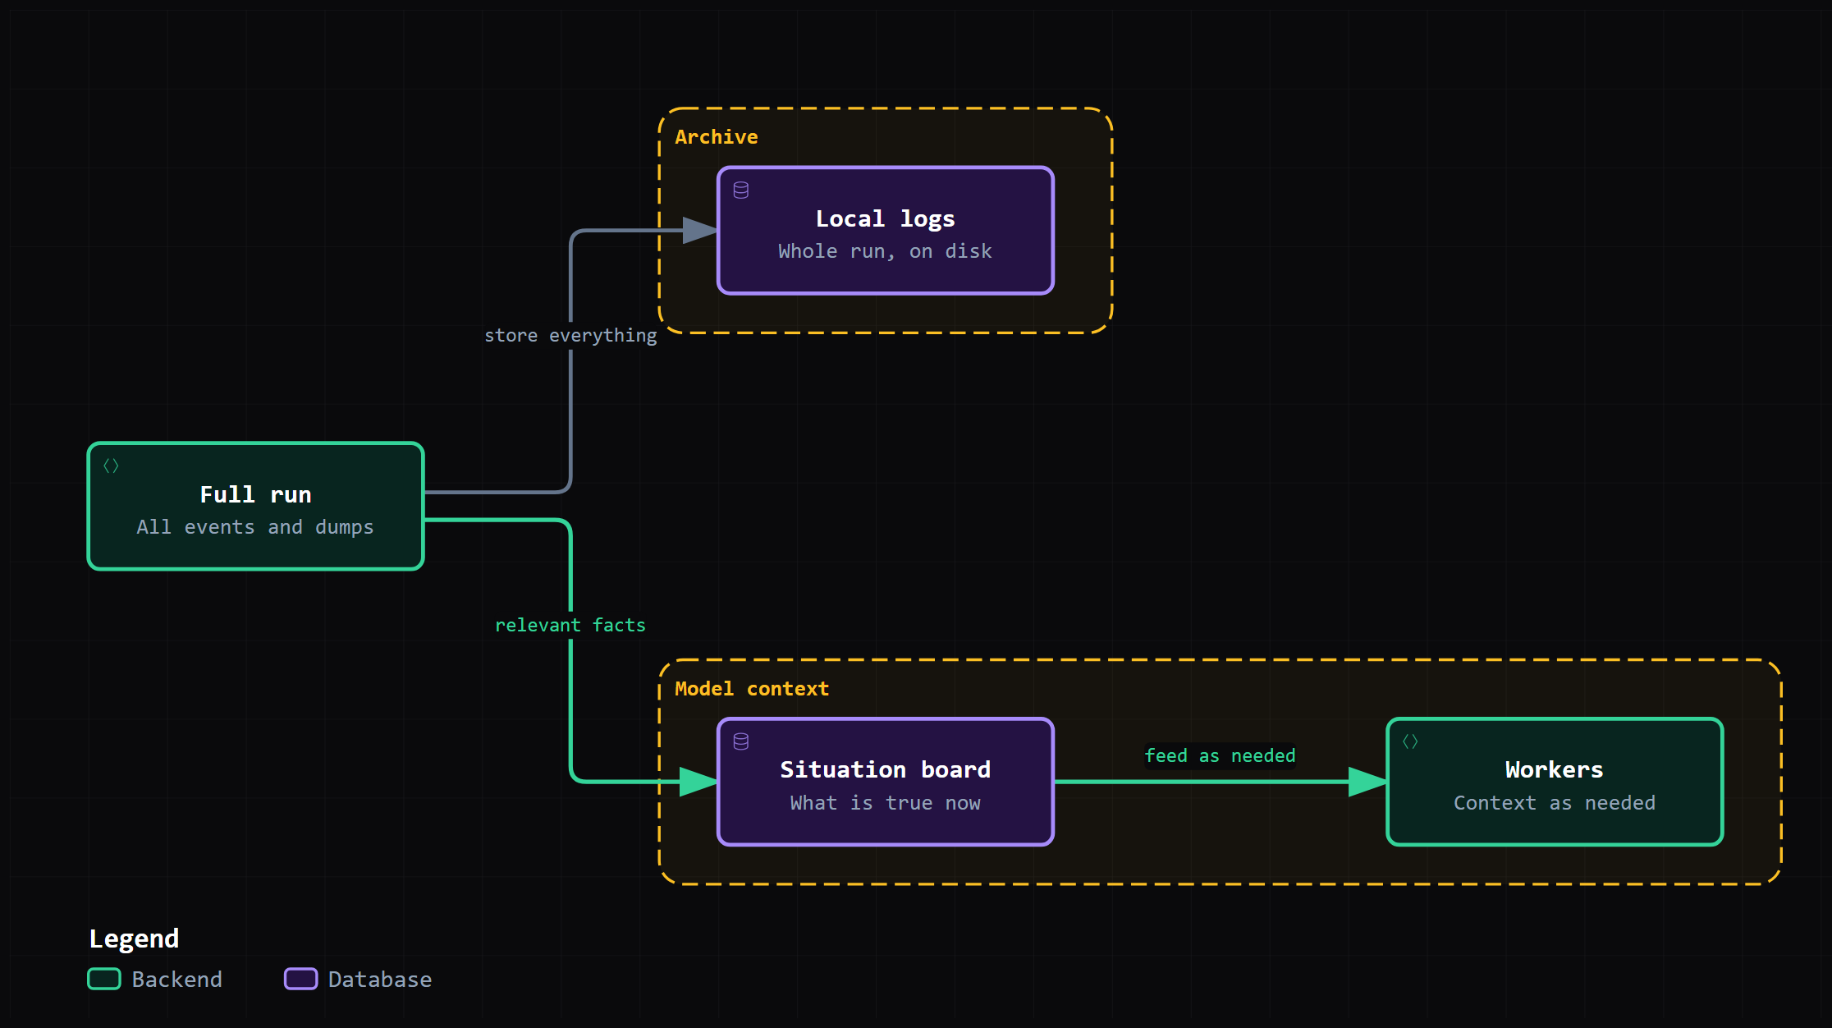This screenshot has height=1028, width=1832.
Task: Select the Situation board node title
Action: click(885, 769)
